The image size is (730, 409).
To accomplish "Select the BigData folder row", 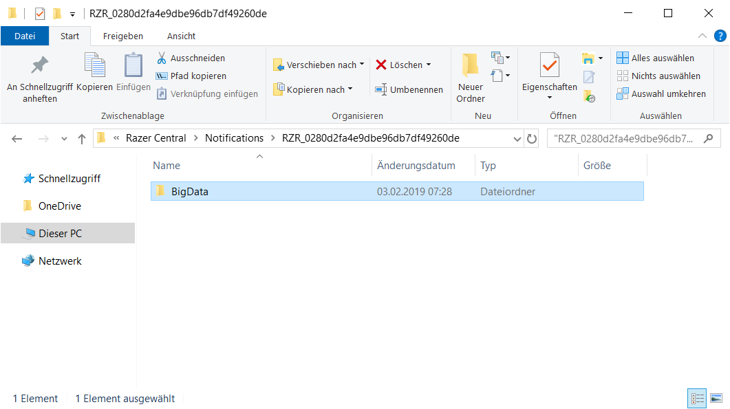I will [397, 191].
